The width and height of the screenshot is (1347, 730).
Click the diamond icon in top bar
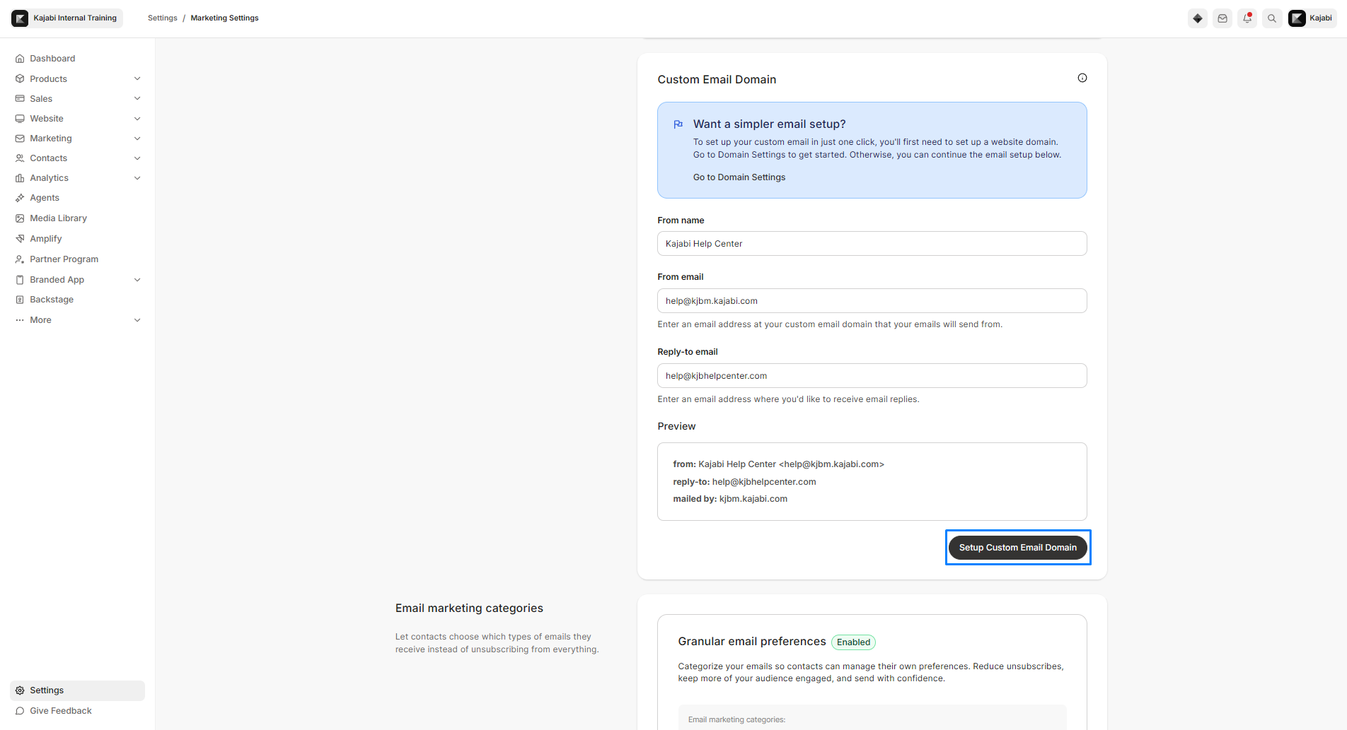tap(1198, 18)
